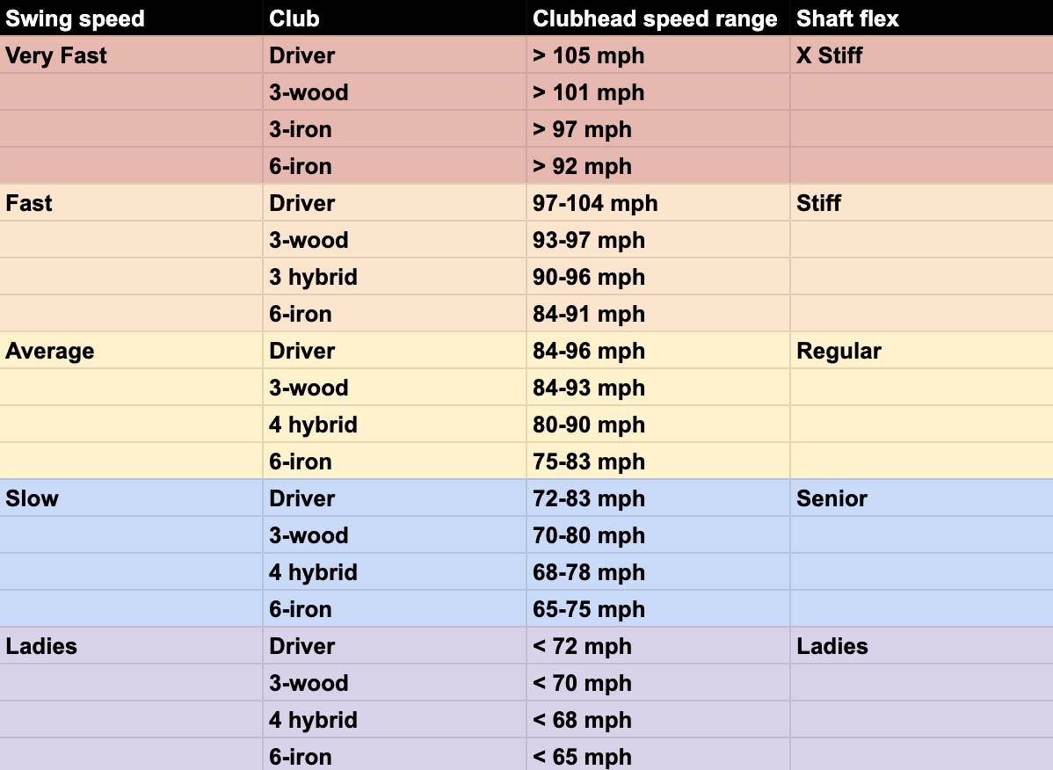This screenshot has width=1053, height=770.
Task: Click the Very Fast swing speed cell
Action: tap(56, 55)
